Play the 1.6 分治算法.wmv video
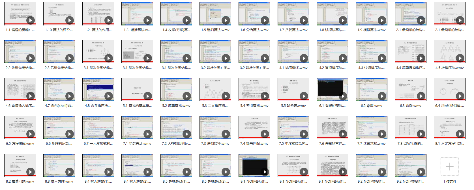 (265, 20)
